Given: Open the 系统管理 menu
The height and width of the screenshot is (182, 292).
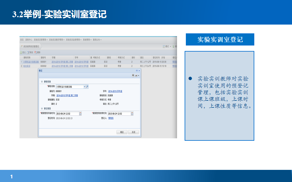Looking at the screenshot, I should [x=87, y=40].
